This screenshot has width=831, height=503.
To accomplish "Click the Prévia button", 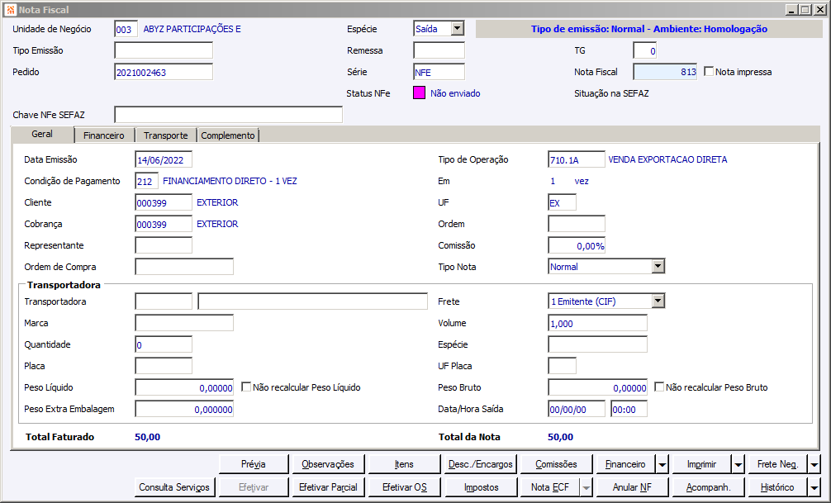I will click(254, 464).
